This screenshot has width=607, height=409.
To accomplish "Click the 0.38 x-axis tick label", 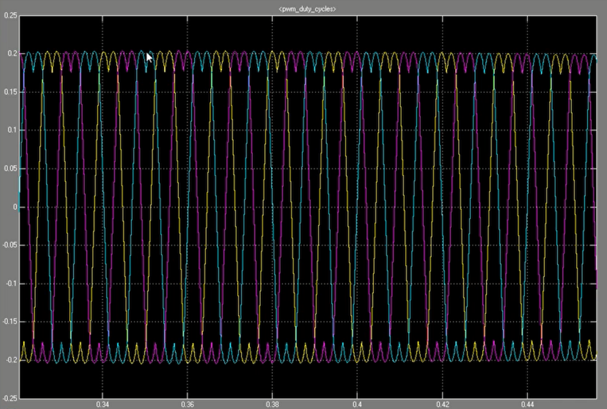I will [274, 404].
